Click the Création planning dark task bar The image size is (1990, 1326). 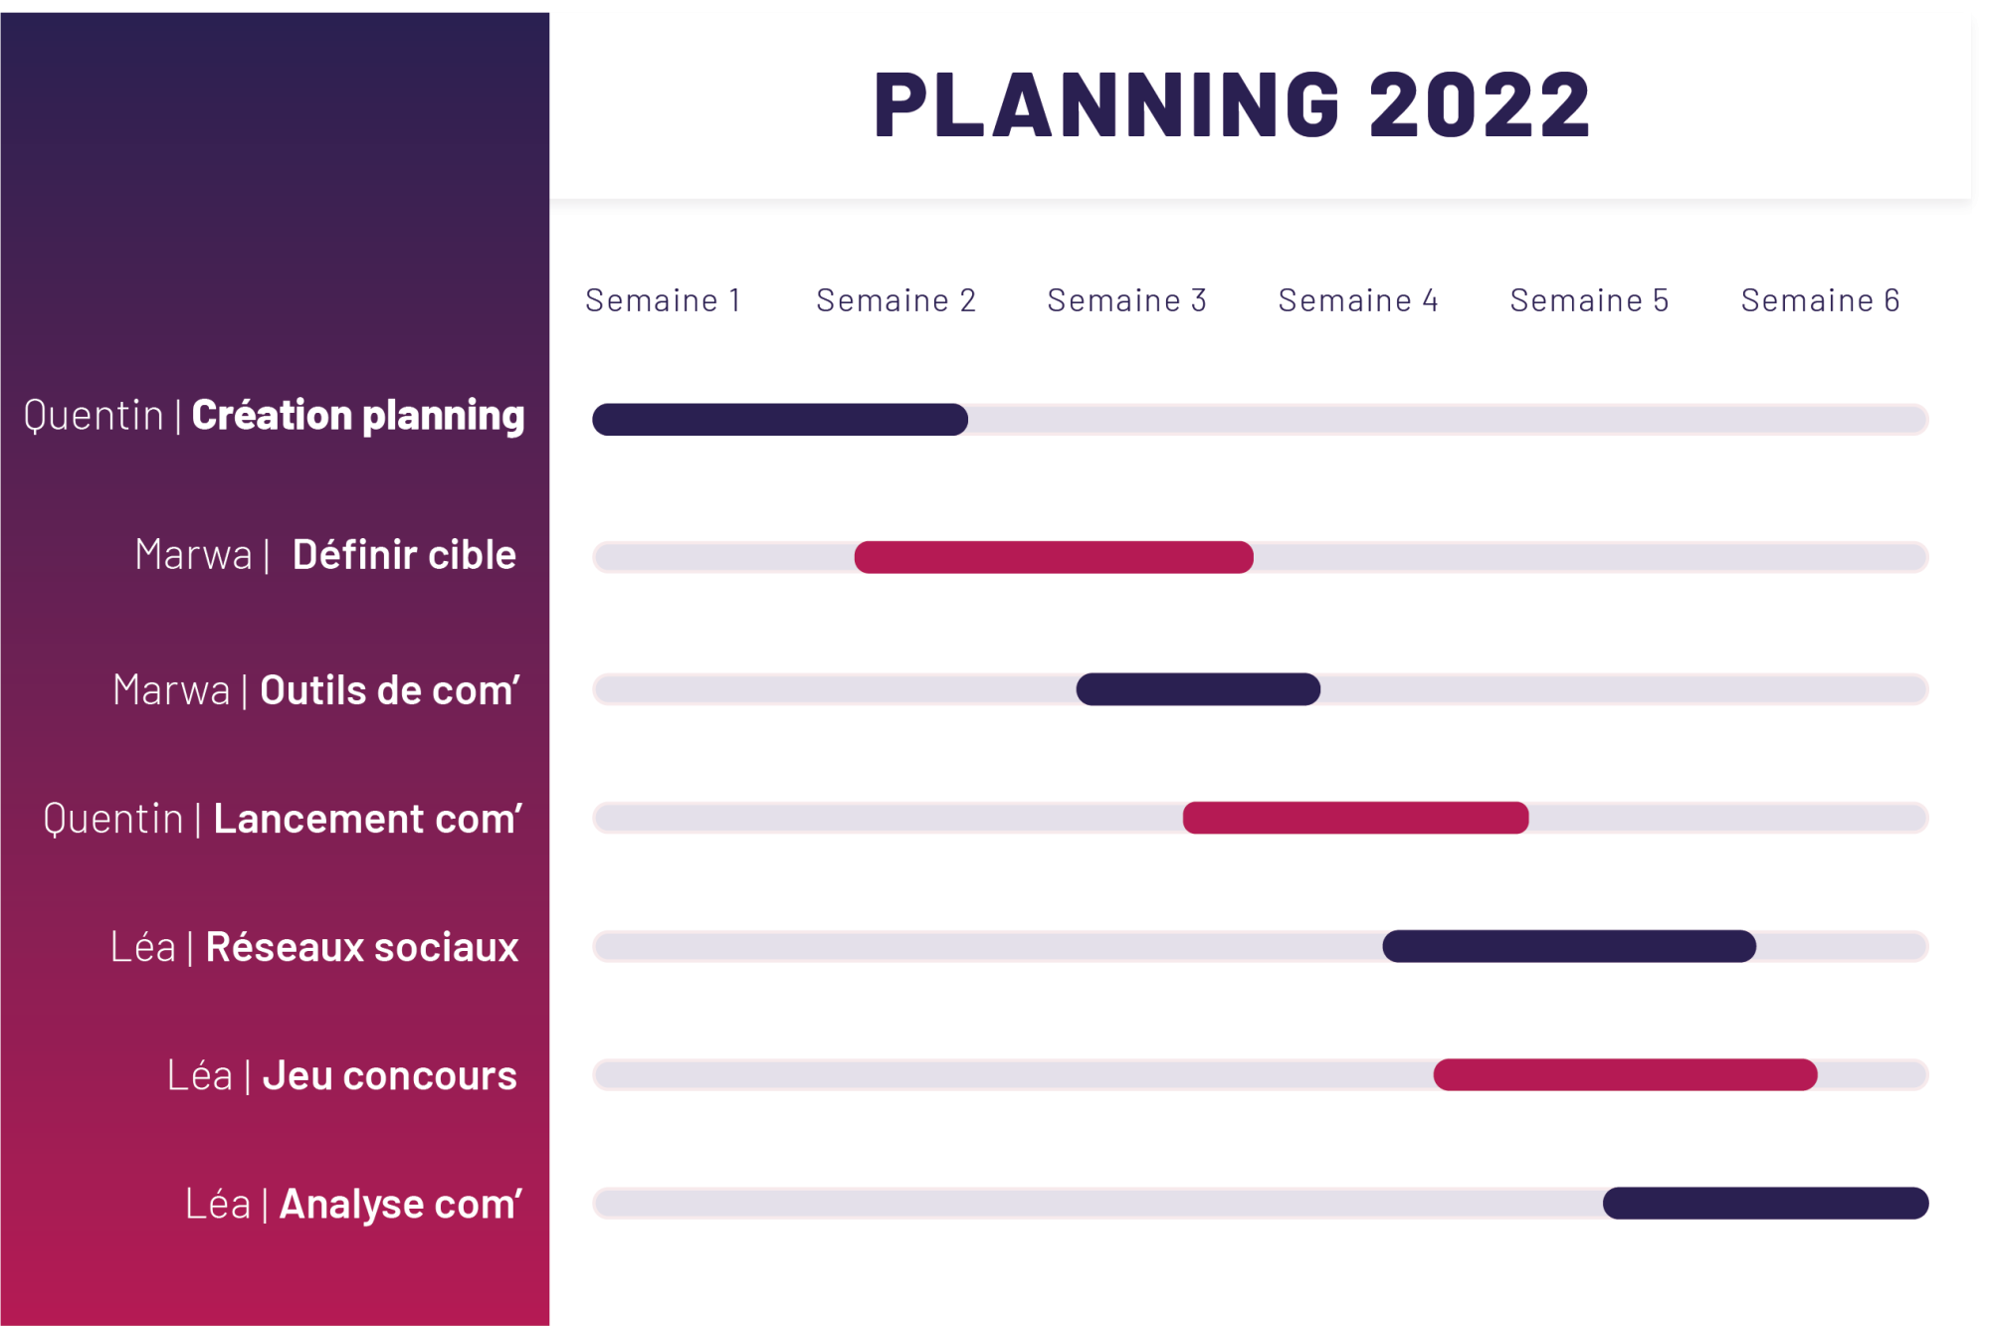click(x=780, y=420)
